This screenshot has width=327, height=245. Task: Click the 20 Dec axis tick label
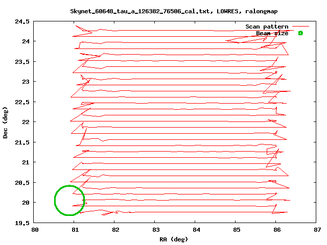[x=26, y=203]
